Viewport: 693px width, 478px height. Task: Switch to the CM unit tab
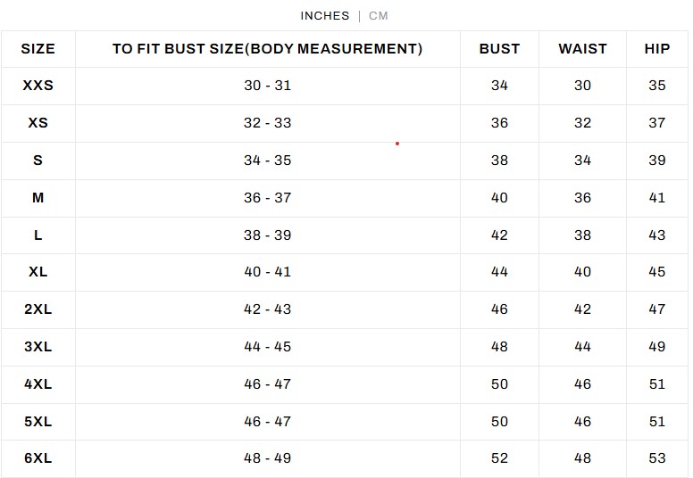(379, 16)
